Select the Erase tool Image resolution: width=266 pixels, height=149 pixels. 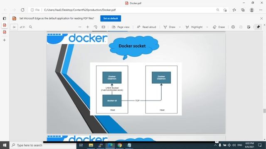pyautogui.click(x=219, y=27)
